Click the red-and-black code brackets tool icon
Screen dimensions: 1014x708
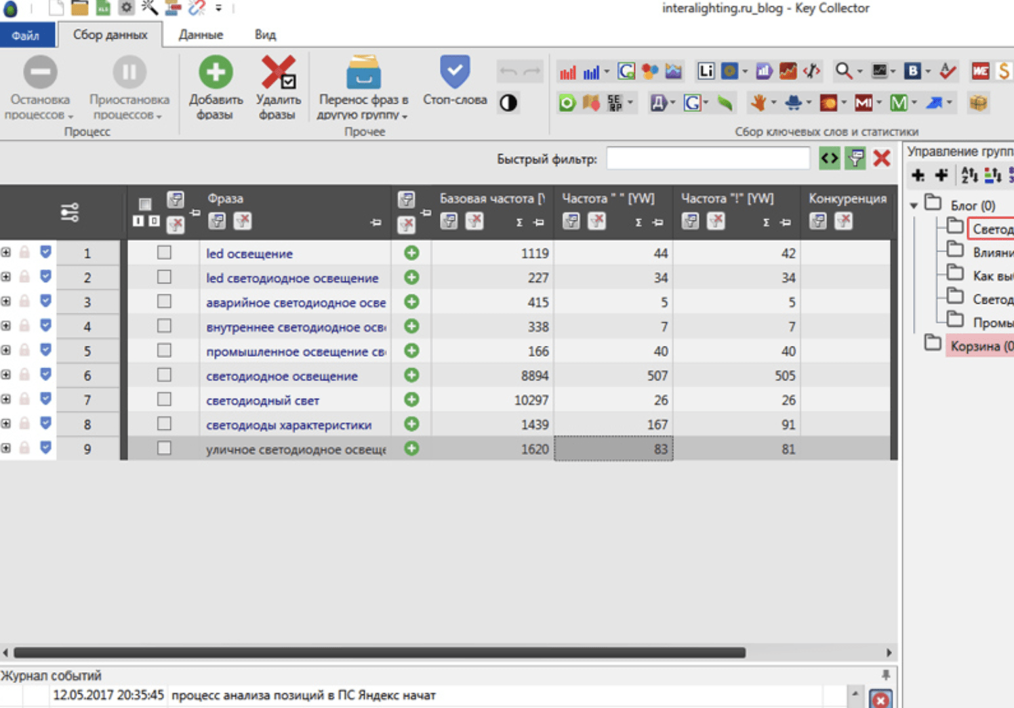pos(811,71)
